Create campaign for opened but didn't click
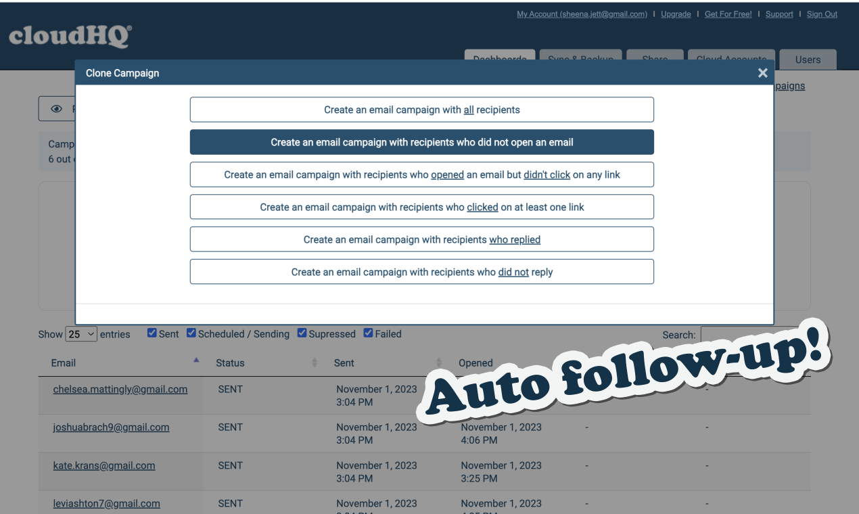The width and height of the screenshot is (859, 514). [421, 174]
